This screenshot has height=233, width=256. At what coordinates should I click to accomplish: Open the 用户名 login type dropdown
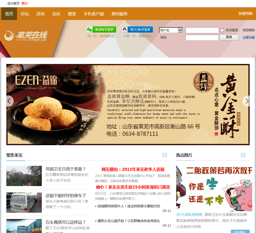point(171,30)
